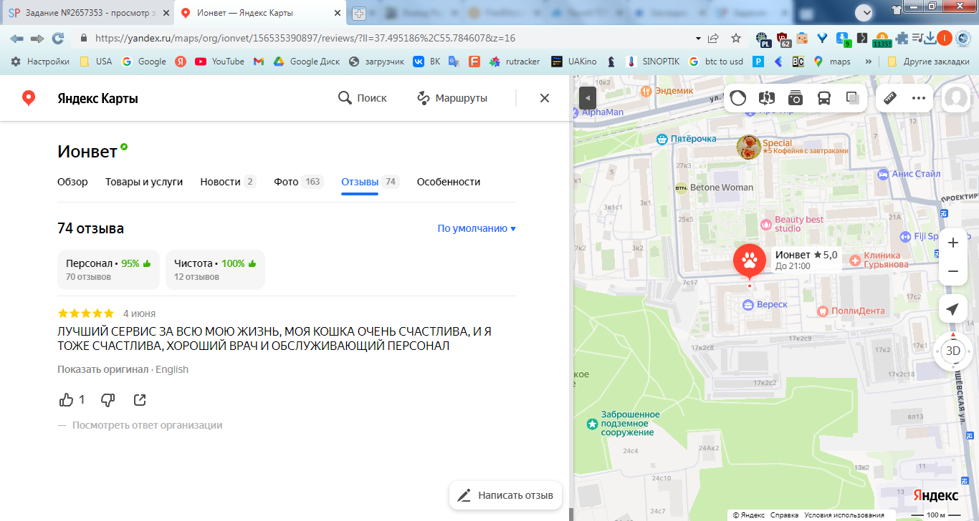Screen dimensions: 979x521
Task: Open the tab search dropdown circle
Action: (x=864, y=11)
